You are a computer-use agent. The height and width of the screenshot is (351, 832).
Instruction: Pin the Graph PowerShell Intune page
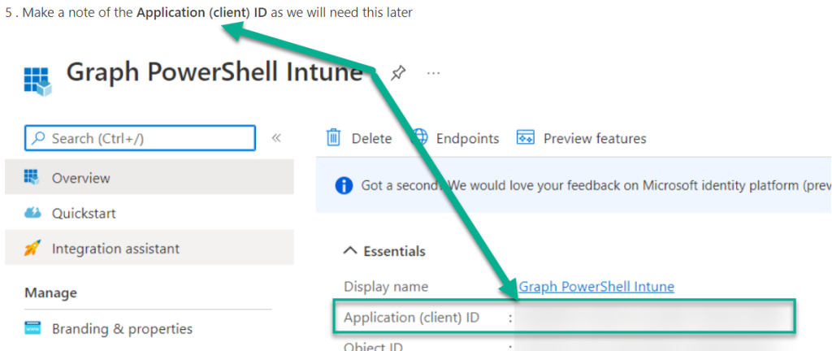pos(398,74)
